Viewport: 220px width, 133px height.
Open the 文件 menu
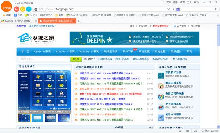[x=169, y=2]
